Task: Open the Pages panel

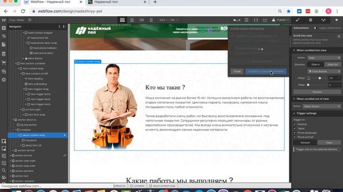Action: coord(4,45)
